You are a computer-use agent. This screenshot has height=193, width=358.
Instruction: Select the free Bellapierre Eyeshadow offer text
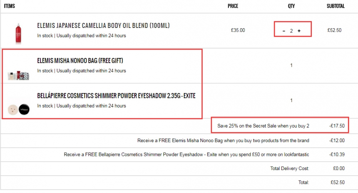[186, 154]
